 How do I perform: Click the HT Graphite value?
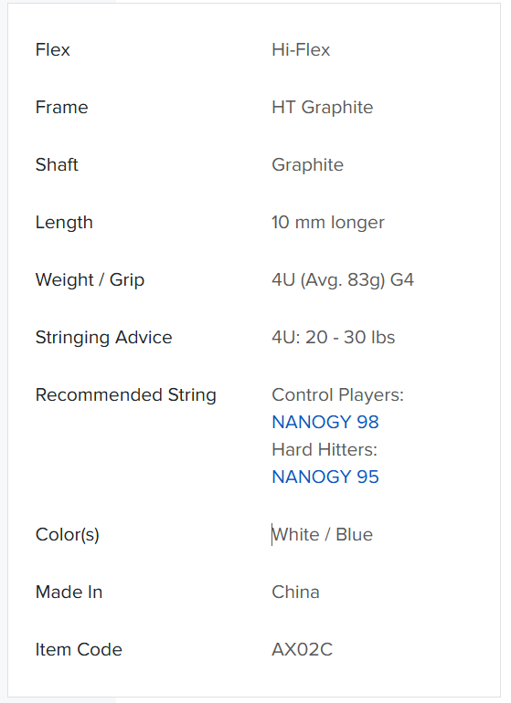click(322, 107)
